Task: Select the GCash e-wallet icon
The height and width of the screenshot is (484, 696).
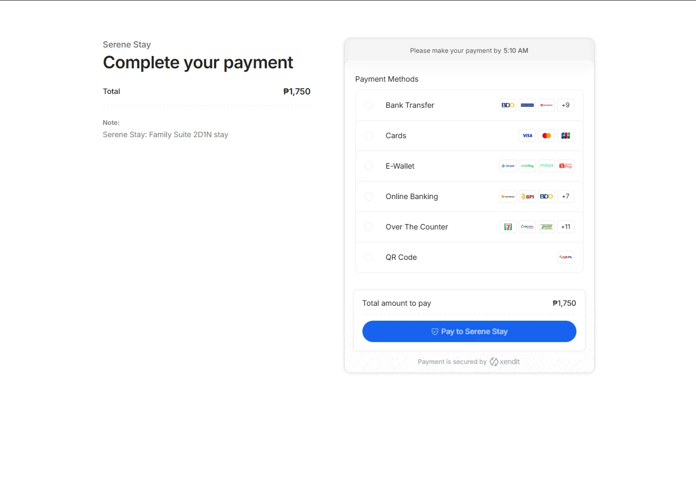Action: click(x=508, y=166)
